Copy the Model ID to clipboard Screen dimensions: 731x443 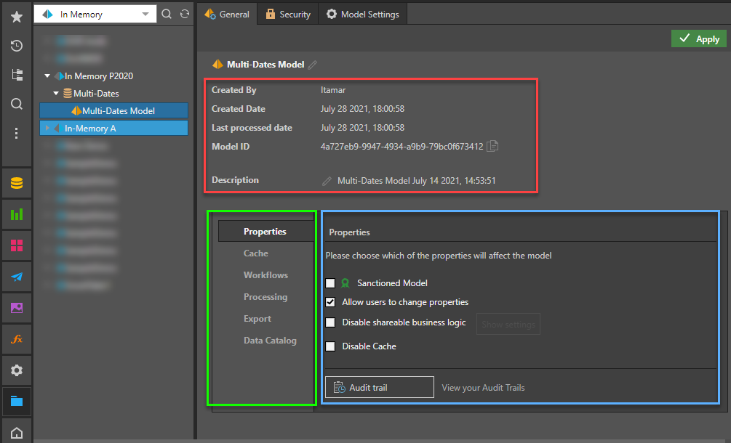(492, 146)
